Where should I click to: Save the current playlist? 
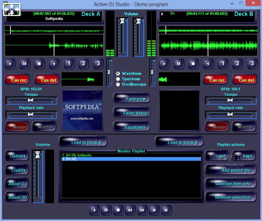244,156
